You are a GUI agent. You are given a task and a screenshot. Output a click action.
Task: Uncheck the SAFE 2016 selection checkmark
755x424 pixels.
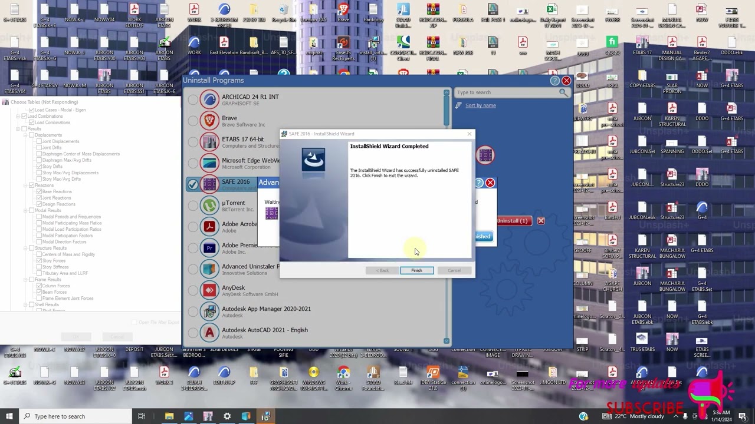pos(193,184)
